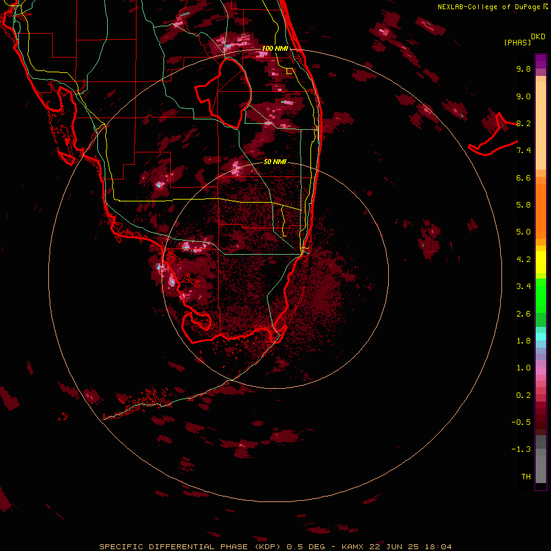Click the TH threshold label on the scale

pos(526,477)
